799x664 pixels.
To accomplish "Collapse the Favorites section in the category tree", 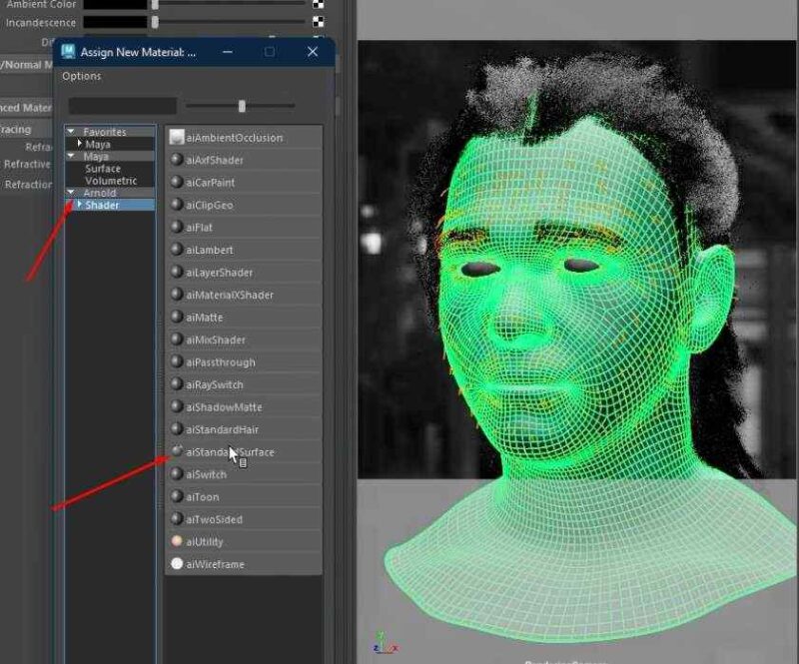I will click(72, 130).
